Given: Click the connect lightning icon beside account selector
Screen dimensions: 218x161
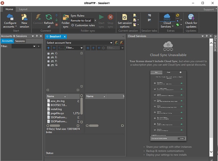Looking at the screenshot, I should 116,43.
